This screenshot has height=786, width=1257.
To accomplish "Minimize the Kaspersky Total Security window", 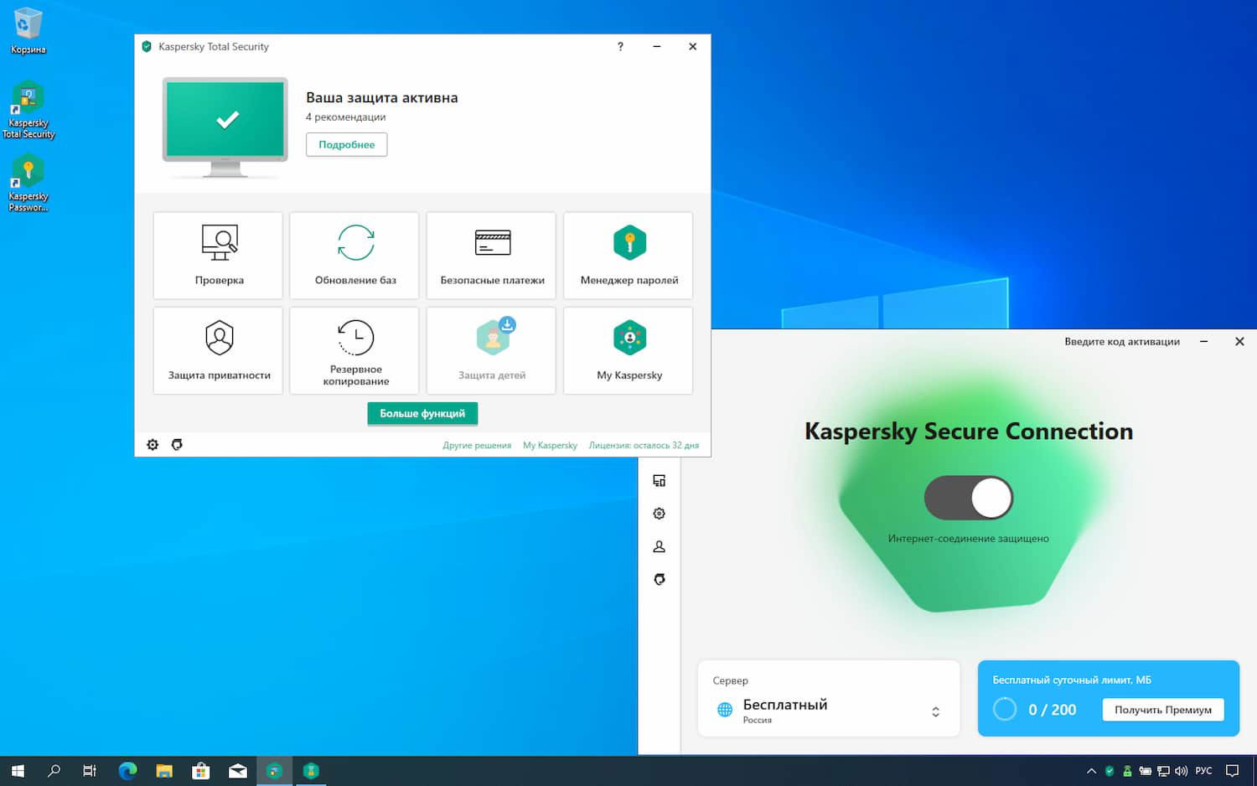I will coord(657,47).
